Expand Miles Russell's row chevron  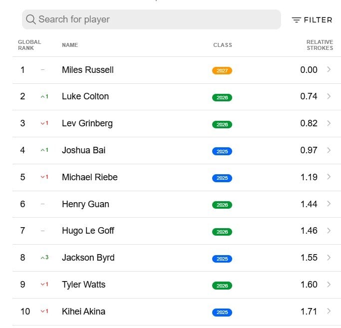tap(329, 70)
